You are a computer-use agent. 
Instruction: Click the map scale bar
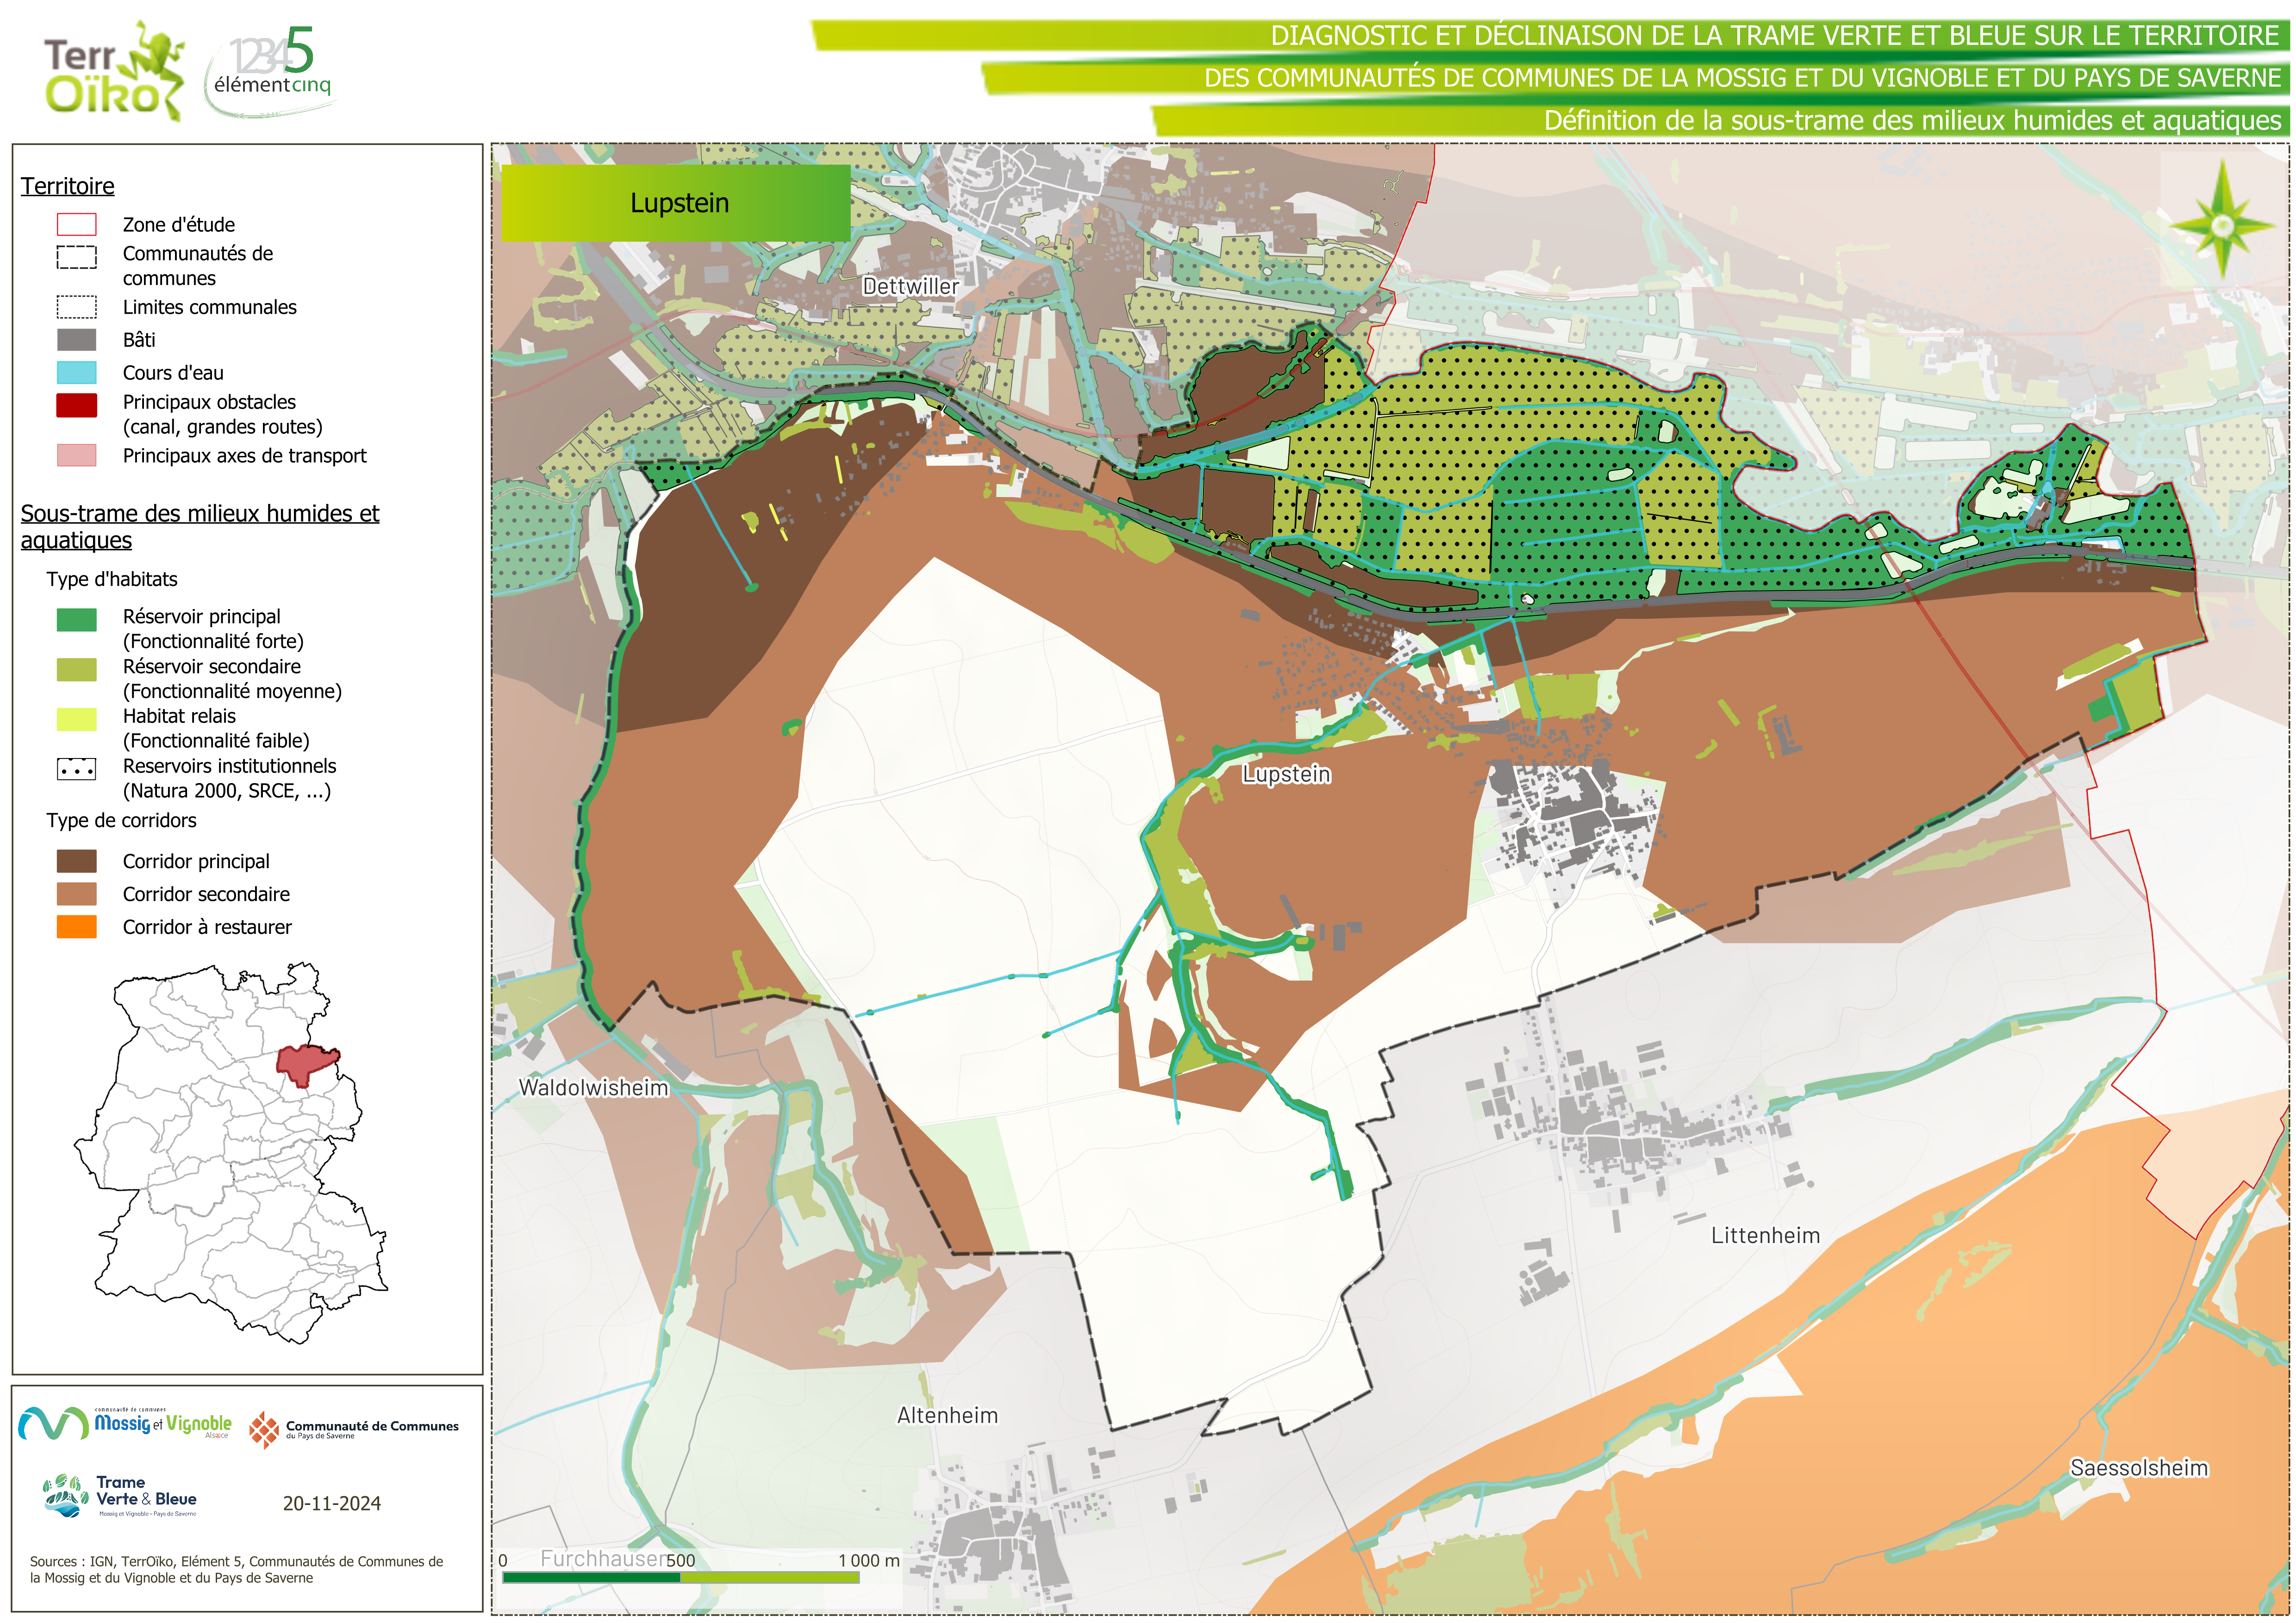tap(680, 1577)
